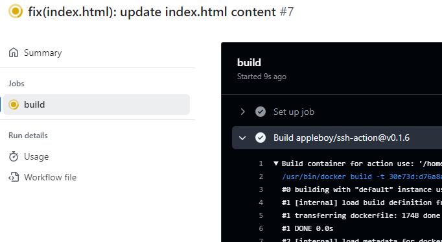Click log line number 5

261,215
